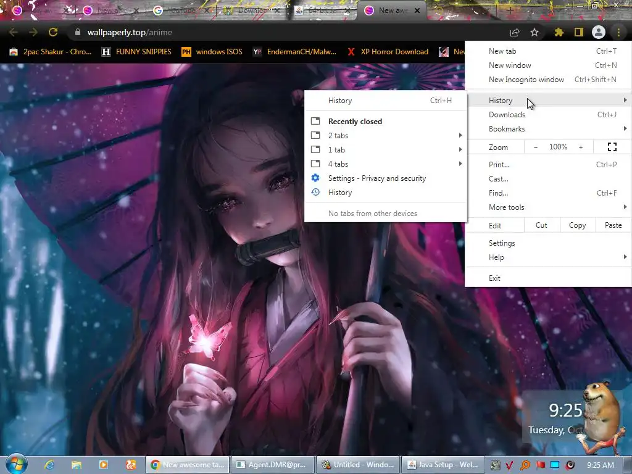The image size is (632, 474).
Task: Click the red flag tray icon
Action: point(540,465)
